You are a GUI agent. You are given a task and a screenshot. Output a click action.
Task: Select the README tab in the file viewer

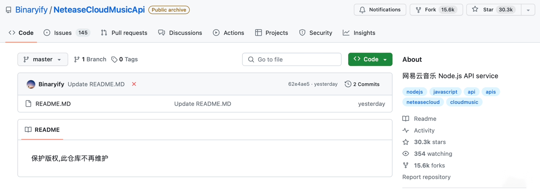point(42,130)
